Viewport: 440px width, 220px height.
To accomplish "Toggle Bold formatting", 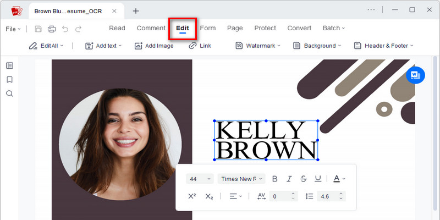I will click(275, 179).
